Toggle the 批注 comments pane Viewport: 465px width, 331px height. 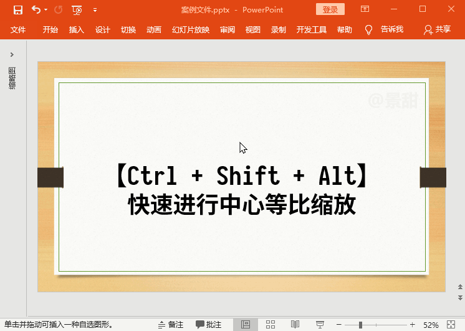[208, 325]
